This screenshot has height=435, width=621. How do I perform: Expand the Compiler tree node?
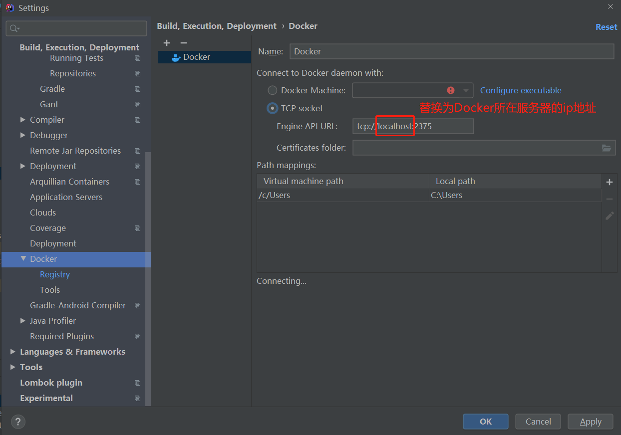coord(23,120)
